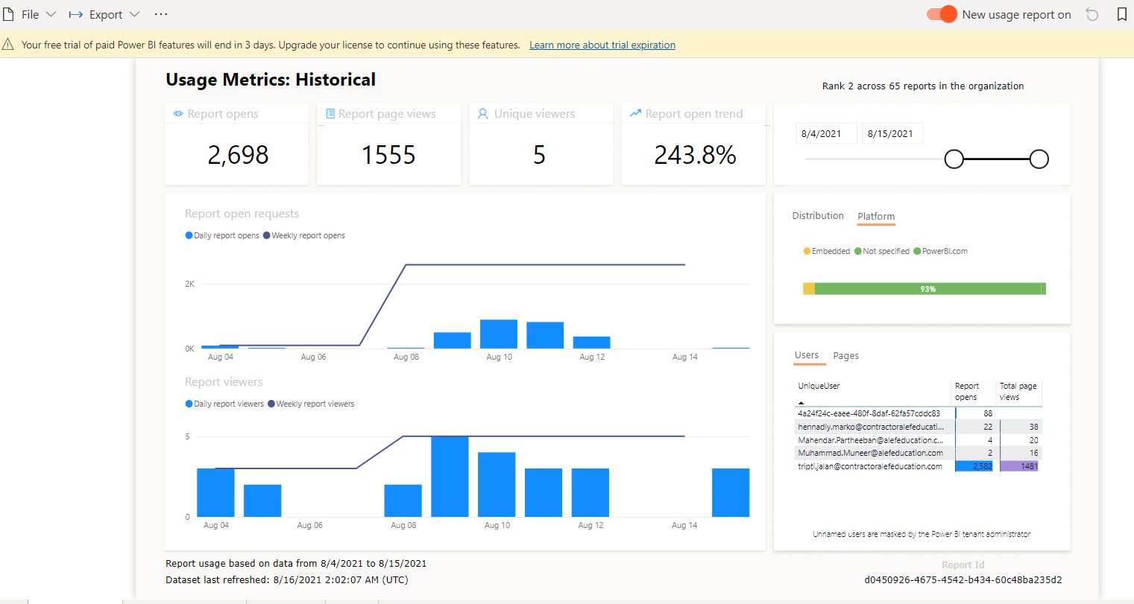
Task: Select the tripti.jalan user row
Action: (918, 466)
